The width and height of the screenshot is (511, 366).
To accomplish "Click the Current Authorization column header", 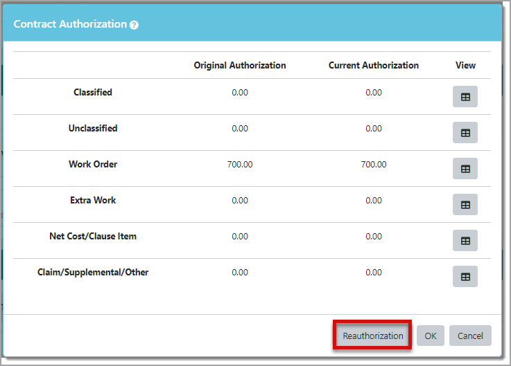I will pyautogui.click(x=374, y=66).
